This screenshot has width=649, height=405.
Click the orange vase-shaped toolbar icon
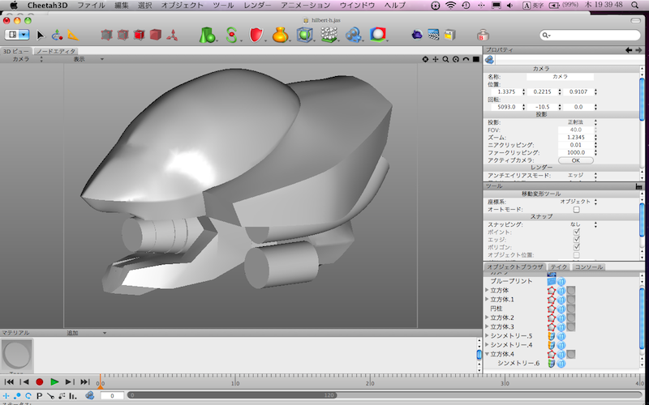pyautogui.click(x=280, y=35)
